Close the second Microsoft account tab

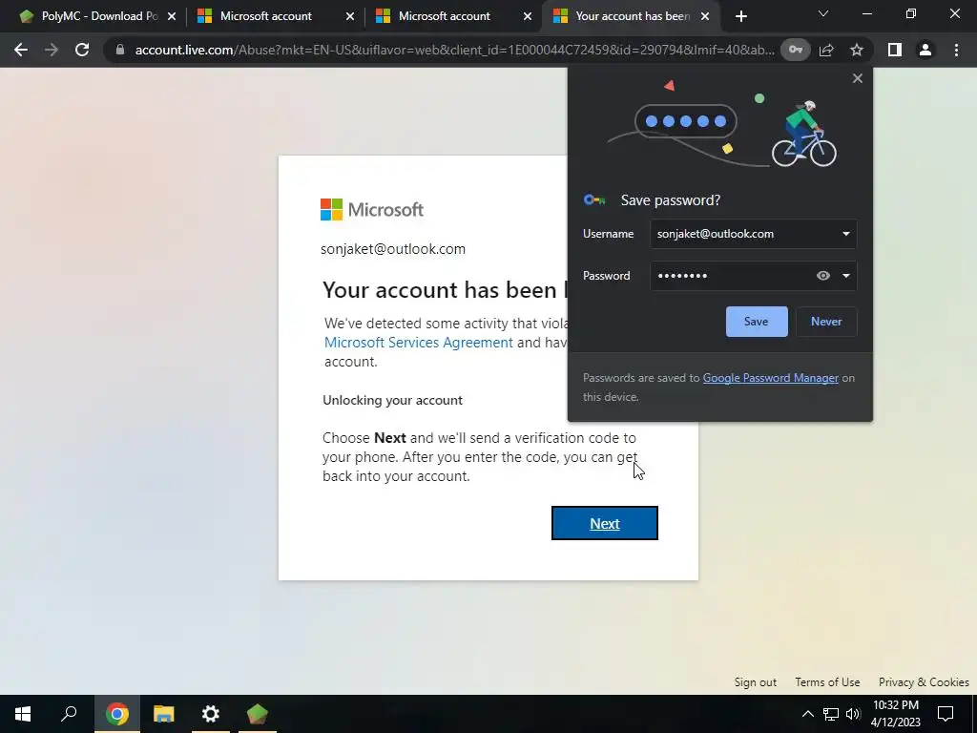click(528, 16)
